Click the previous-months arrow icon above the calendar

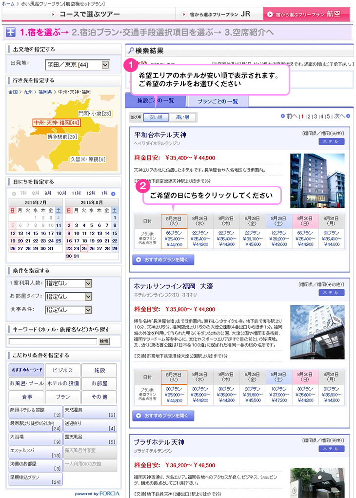13,194
